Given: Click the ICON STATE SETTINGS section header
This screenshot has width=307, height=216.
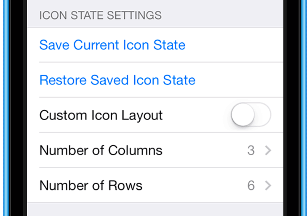Looking at the screenshot, I should point(100,16).
